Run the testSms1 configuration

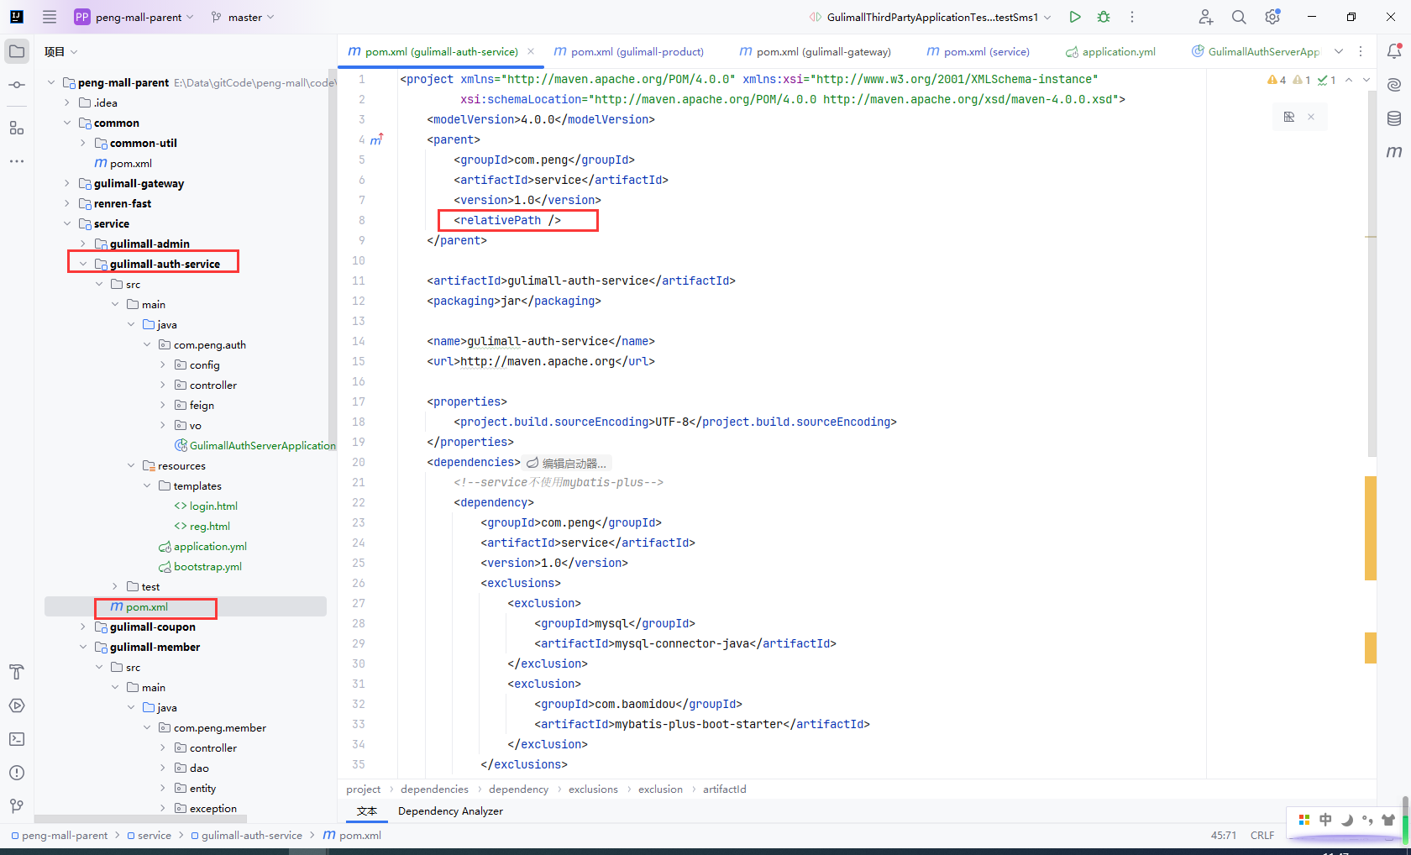pos(1075,17)
